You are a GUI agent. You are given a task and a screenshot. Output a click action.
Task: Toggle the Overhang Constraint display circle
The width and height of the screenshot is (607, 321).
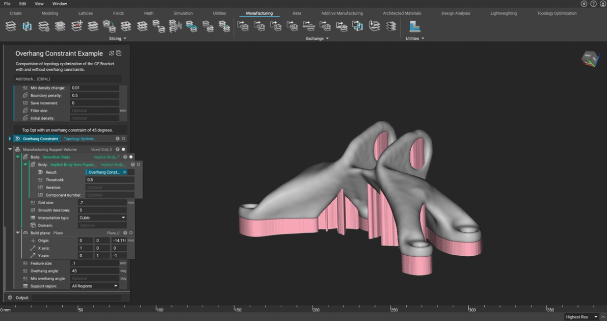click(122, 138)
